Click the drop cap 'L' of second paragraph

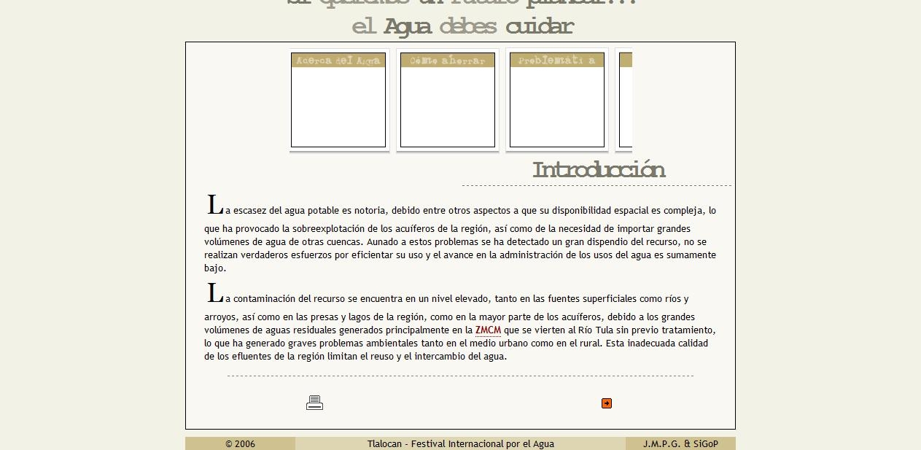214,294
